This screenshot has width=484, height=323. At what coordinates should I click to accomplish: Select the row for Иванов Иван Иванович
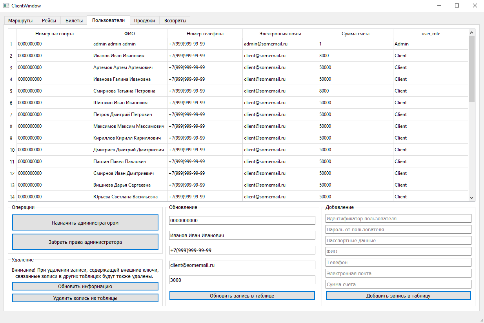tap(157, 55)
